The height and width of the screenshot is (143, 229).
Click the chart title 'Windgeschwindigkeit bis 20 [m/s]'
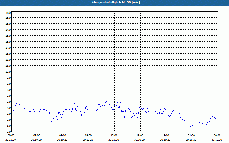[x=116, y=3]
